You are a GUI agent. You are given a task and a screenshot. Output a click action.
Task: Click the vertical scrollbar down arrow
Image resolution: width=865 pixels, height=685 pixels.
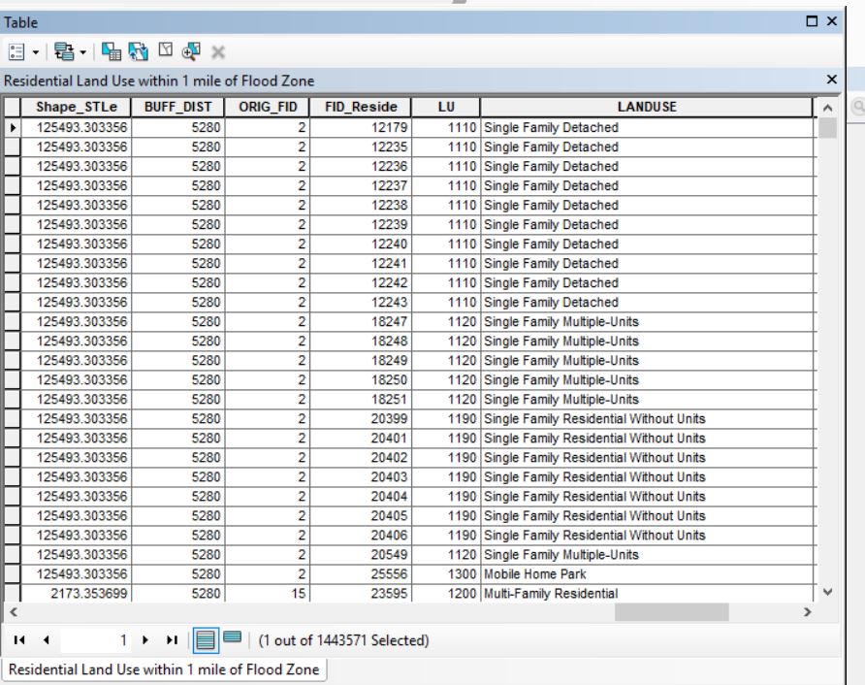point(827,592)
